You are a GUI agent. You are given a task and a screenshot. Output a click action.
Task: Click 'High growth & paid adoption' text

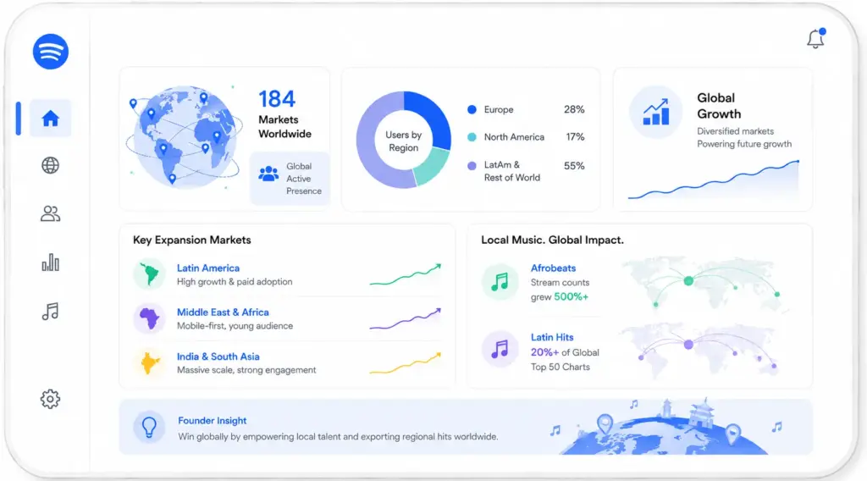[235, 282]
